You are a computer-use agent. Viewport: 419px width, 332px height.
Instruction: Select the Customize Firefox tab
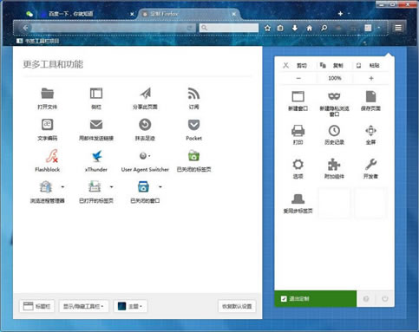click(x=189, y=14)
